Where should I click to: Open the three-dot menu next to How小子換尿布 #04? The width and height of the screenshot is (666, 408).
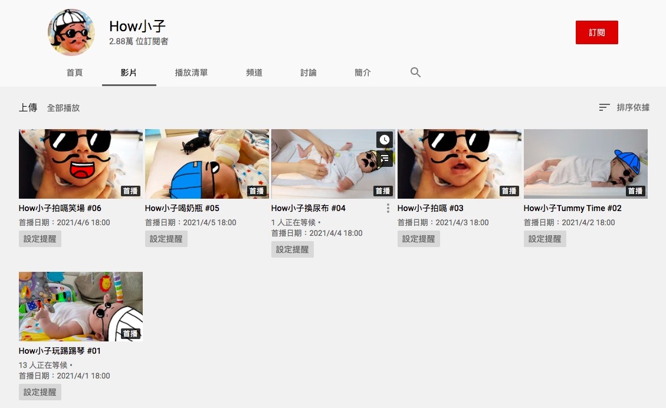click(x=388, y=208)
